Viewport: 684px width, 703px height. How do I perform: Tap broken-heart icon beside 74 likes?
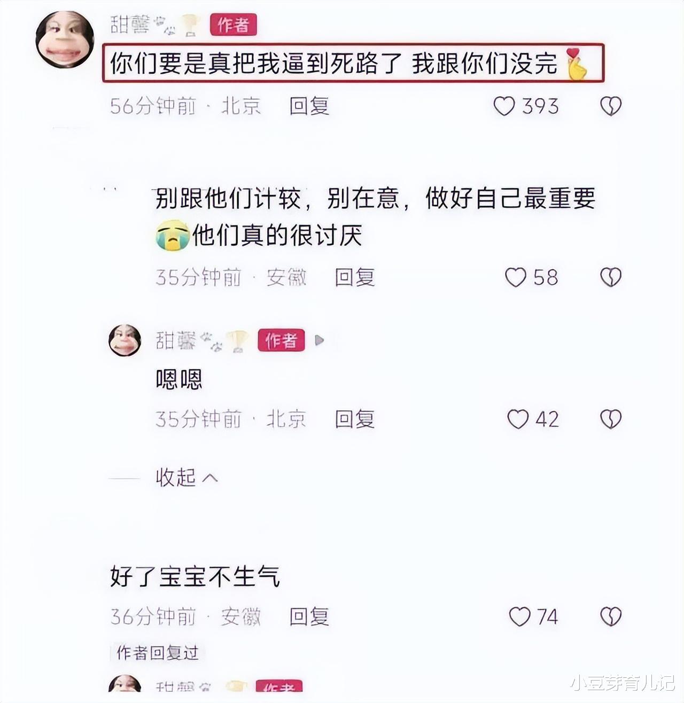click(610, 616)
